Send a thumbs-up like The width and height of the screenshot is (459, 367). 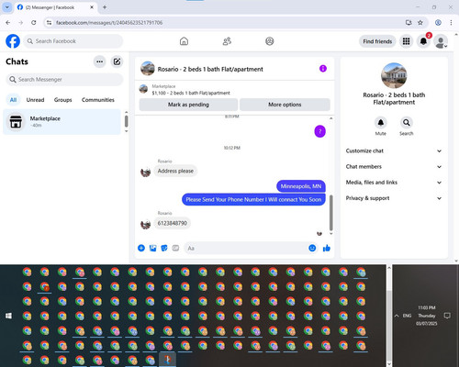tap(327, 248)
